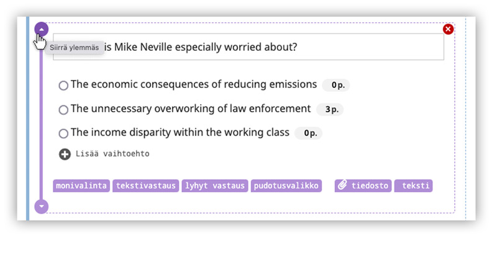Add a lyhyt vastaus question
This screenshot has height=256, width=497.
pyautogui.click(x=215, y=185)
